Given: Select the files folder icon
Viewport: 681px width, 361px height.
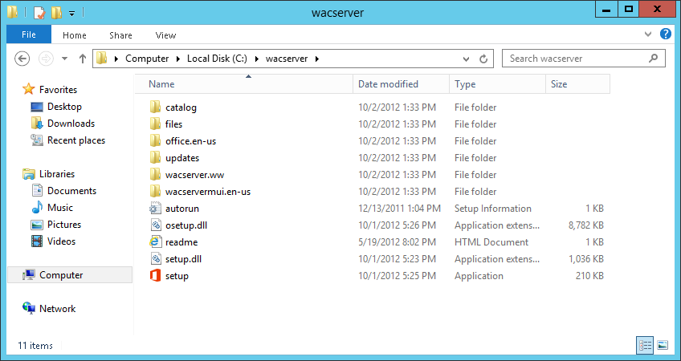Looking at the screenshot, I should click(x=155, y=124).
